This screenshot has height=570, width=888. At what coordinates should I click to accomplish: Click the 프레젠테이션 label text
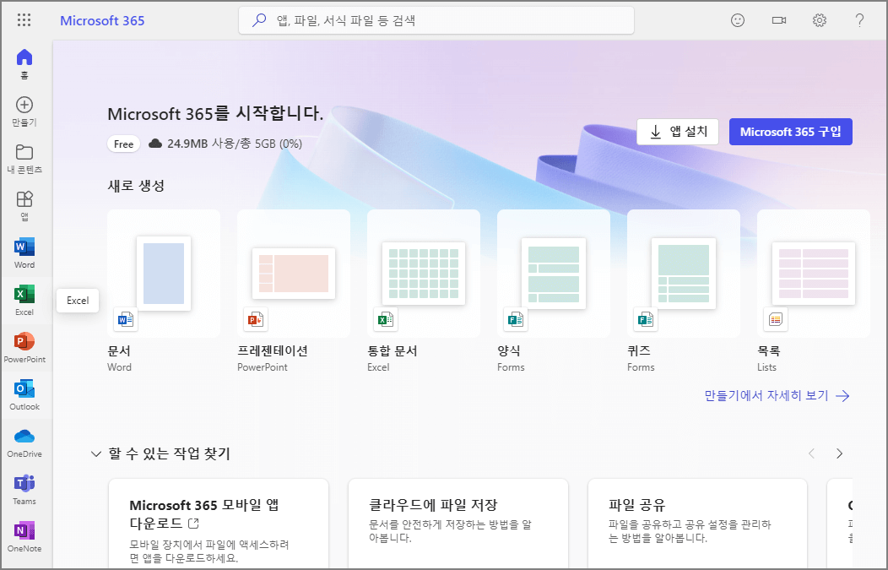pos(273,350)
